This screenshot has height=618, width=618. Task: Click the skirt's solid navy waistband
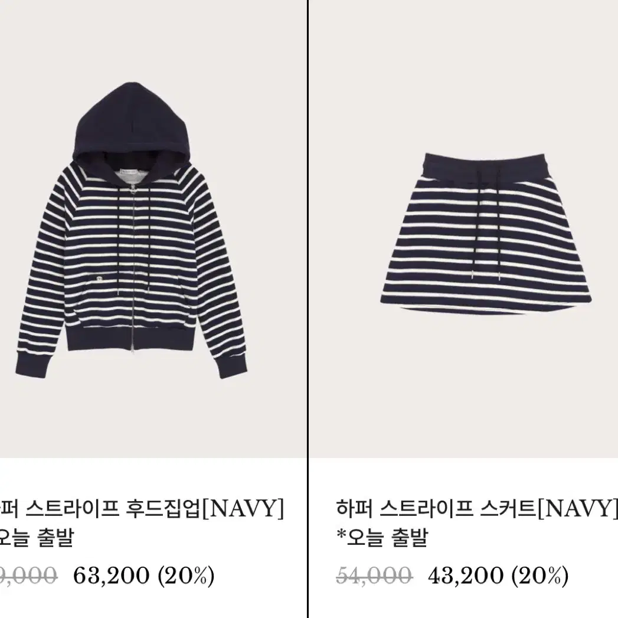[486, 166]
